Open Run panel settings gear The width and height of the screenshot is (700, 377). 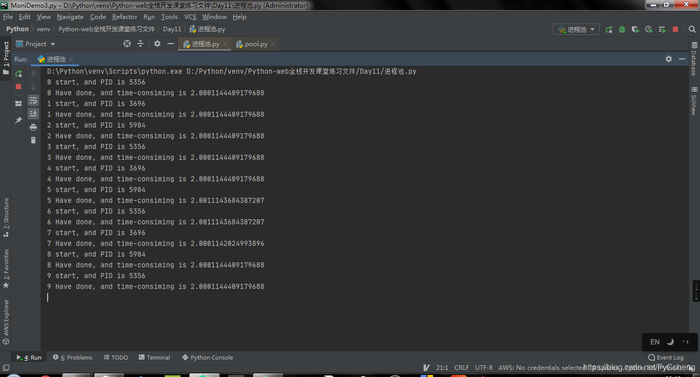669,59
